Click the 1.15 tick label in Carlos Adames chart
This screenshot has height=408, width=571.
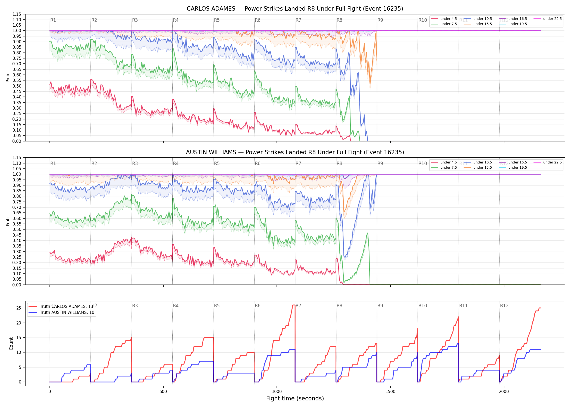(17, 14)
